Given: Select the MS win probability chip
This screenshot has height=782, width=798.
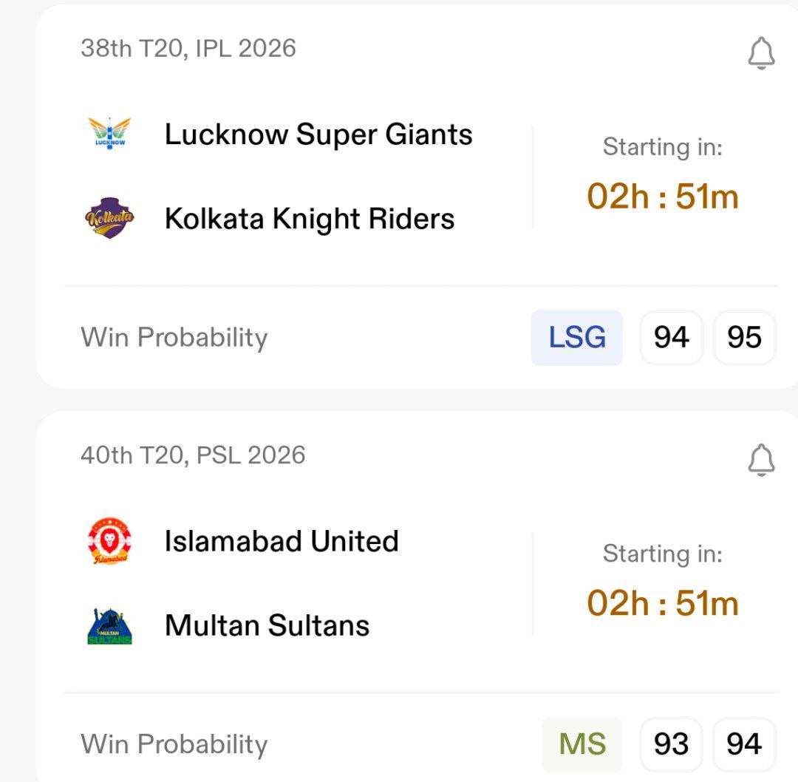Looking at the screenshot, I should tap(582, 744).
